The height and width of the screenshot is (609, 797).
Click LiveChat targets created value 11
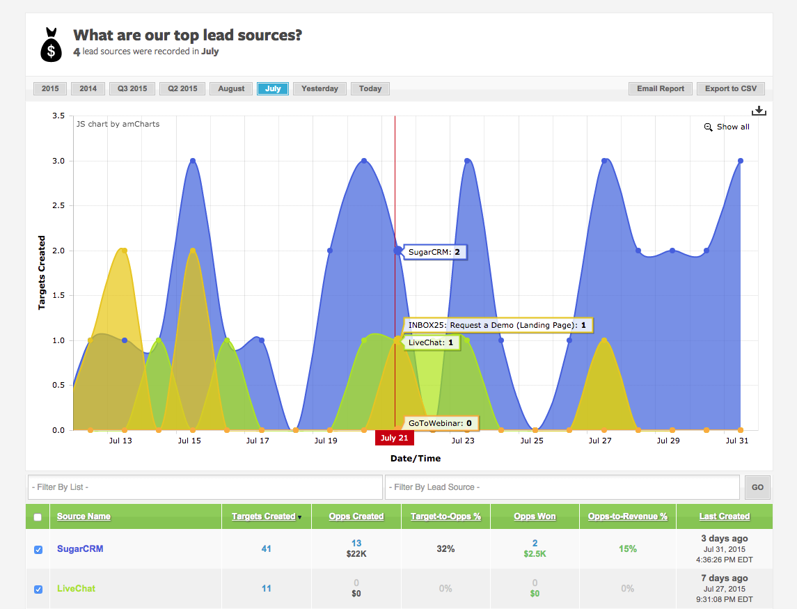(x=267, y=589)
